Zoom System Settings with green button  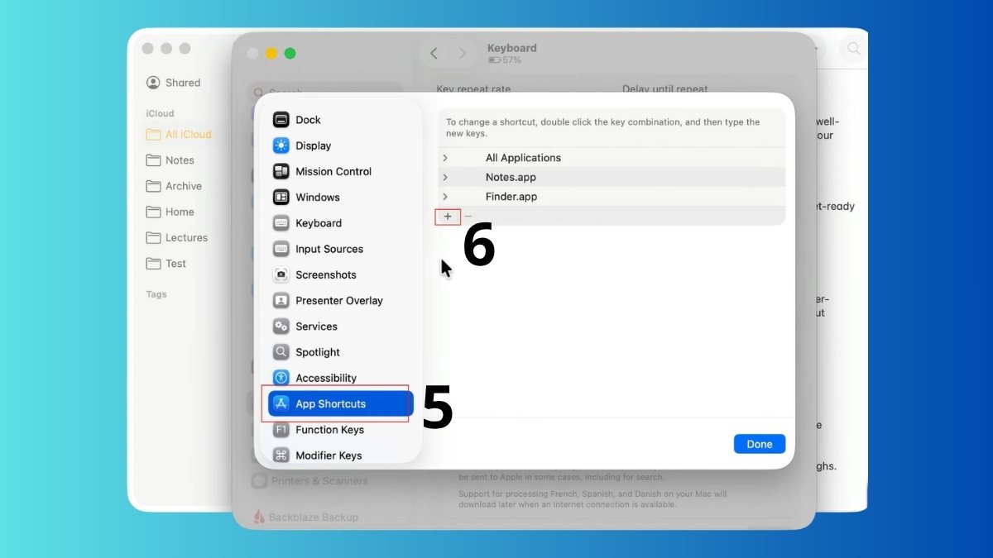290,54
